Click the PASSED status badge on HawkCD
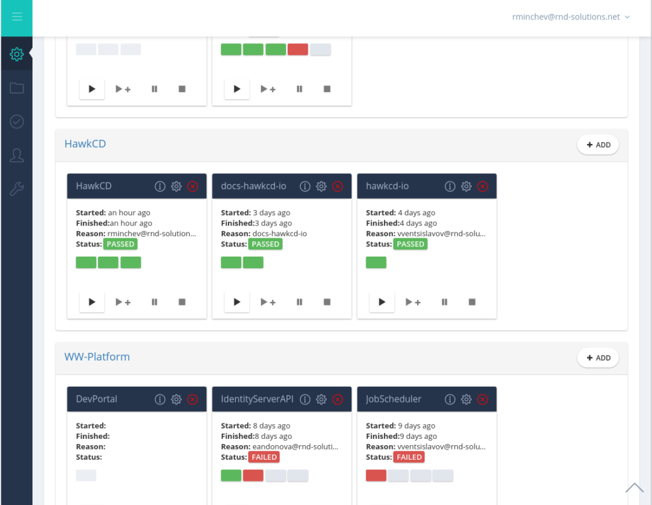652x505 pixels. pyautogui.click(x=120, y=244)
